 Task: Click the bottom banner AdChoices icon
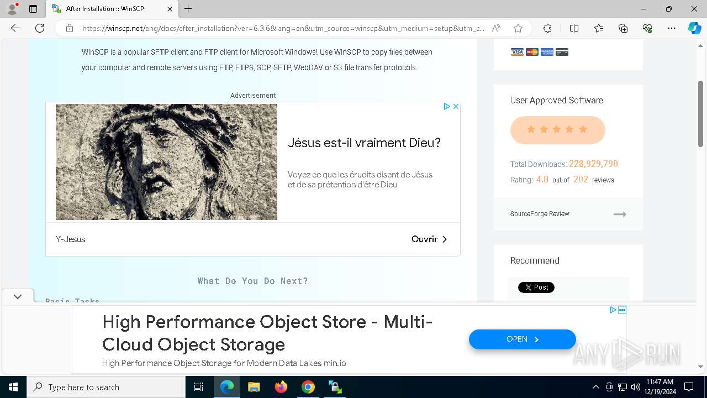pyautogui.click(x=613, y=310)
